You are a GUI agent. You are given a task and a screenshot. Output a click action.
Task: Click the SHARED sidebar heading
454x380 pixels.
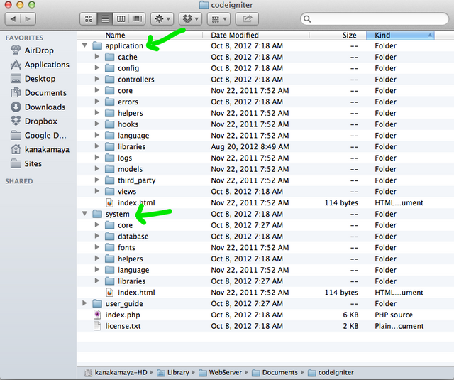(19, 181)
